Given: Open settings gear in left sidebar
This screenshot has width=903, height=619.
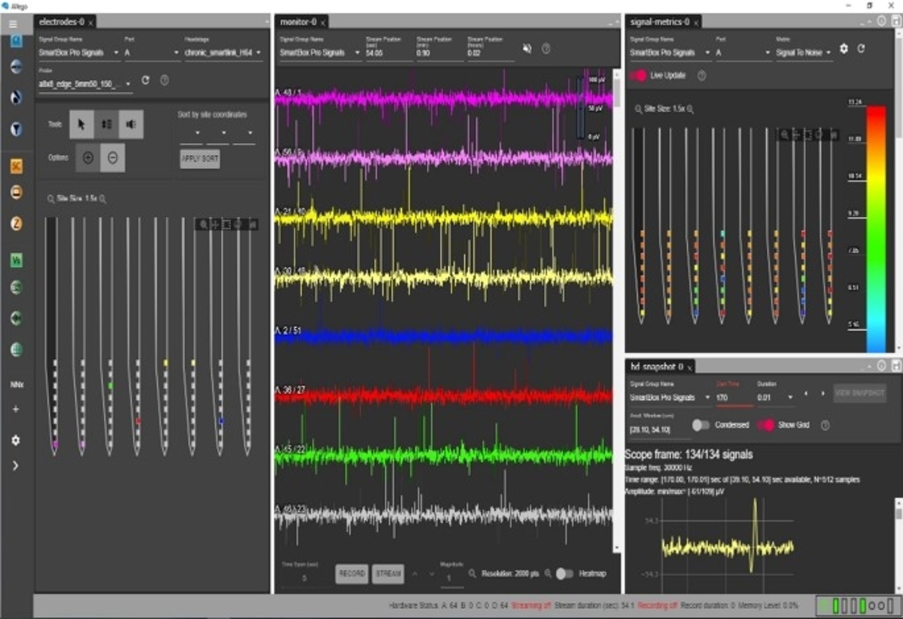Looking at the screenshot, I should (15, 440).
